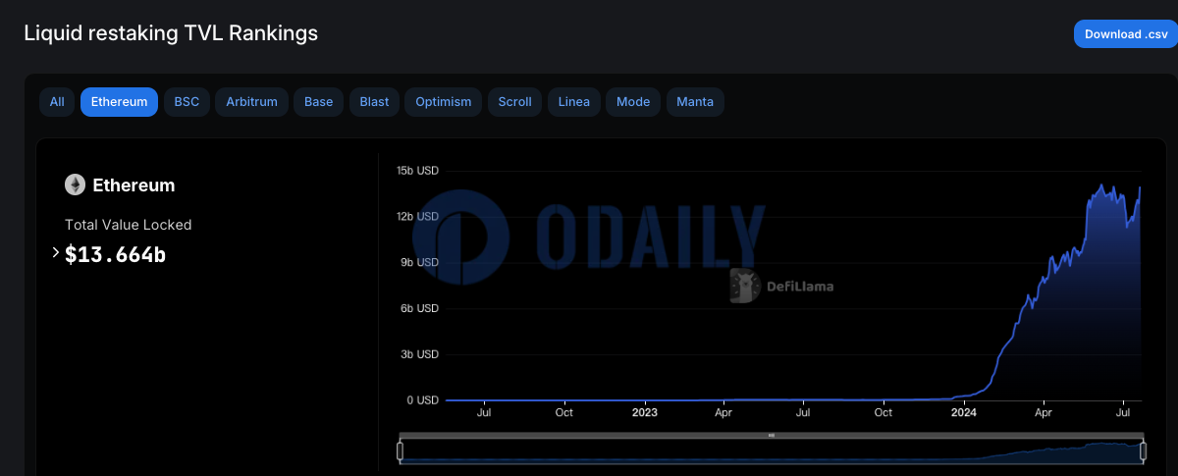Switch to the Manta chain tab
Viewport: 1178px width, 476px height.
[695, 102]
